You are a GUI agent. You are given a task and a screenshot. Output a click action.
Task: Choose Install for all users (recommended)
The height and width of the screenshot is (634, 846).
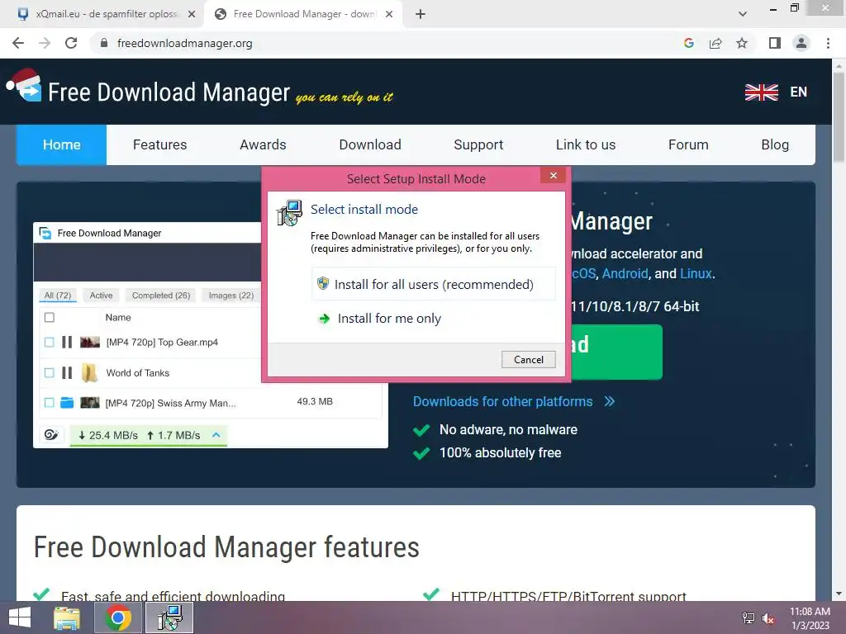[433, 284]
